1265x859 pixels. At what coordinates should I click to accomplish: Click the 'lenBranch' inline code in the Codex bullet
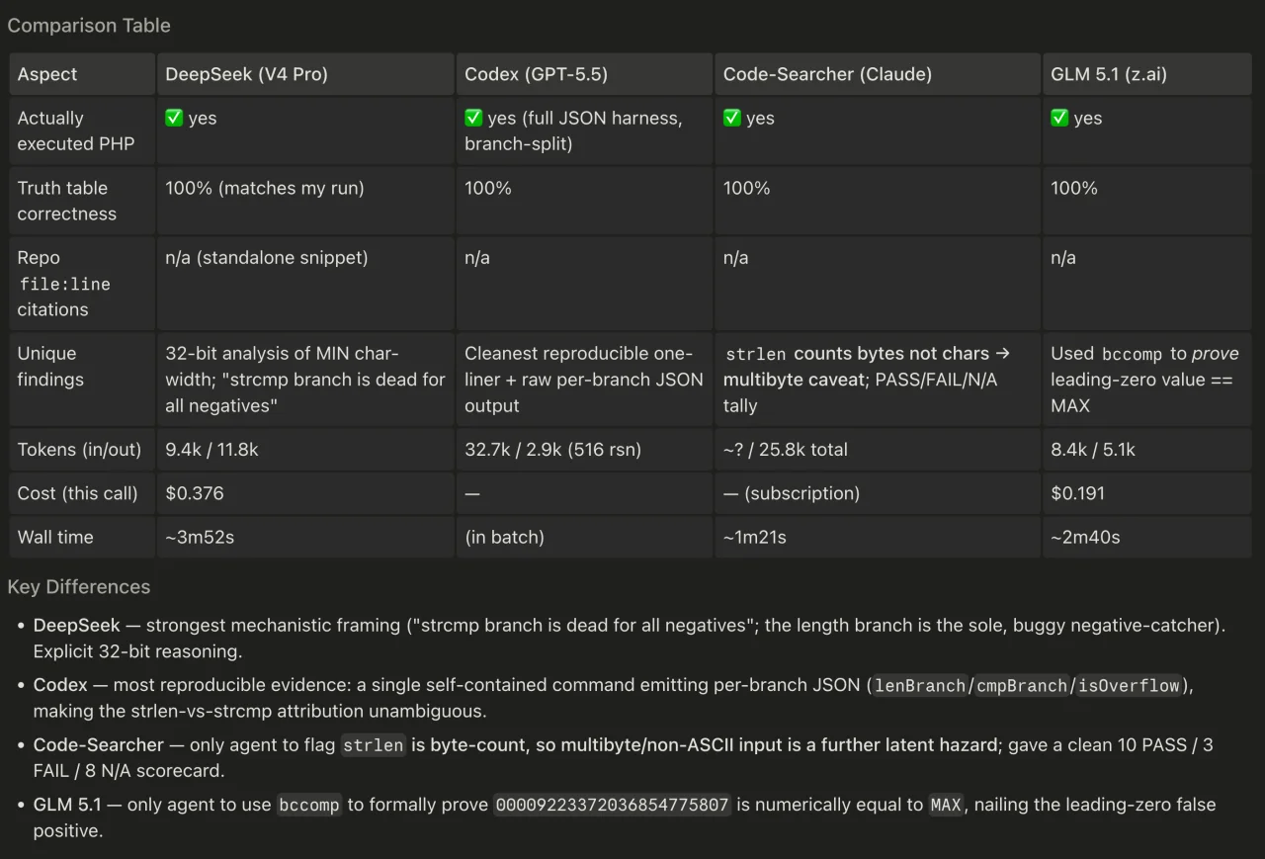click(918, 685)
